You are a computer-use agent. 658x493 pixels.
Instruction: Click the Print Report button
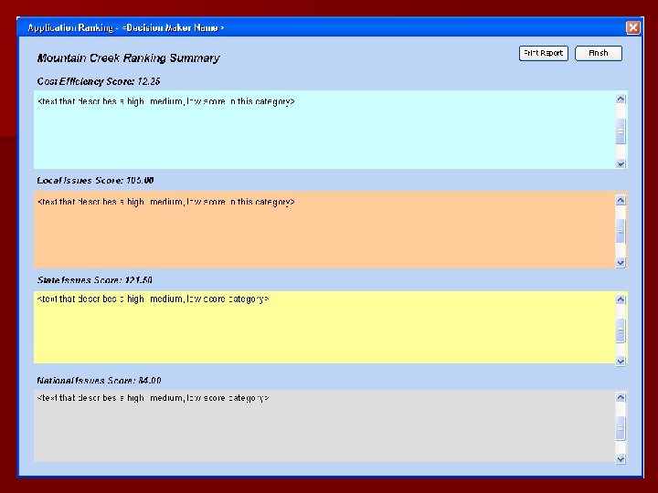(544, 53)
